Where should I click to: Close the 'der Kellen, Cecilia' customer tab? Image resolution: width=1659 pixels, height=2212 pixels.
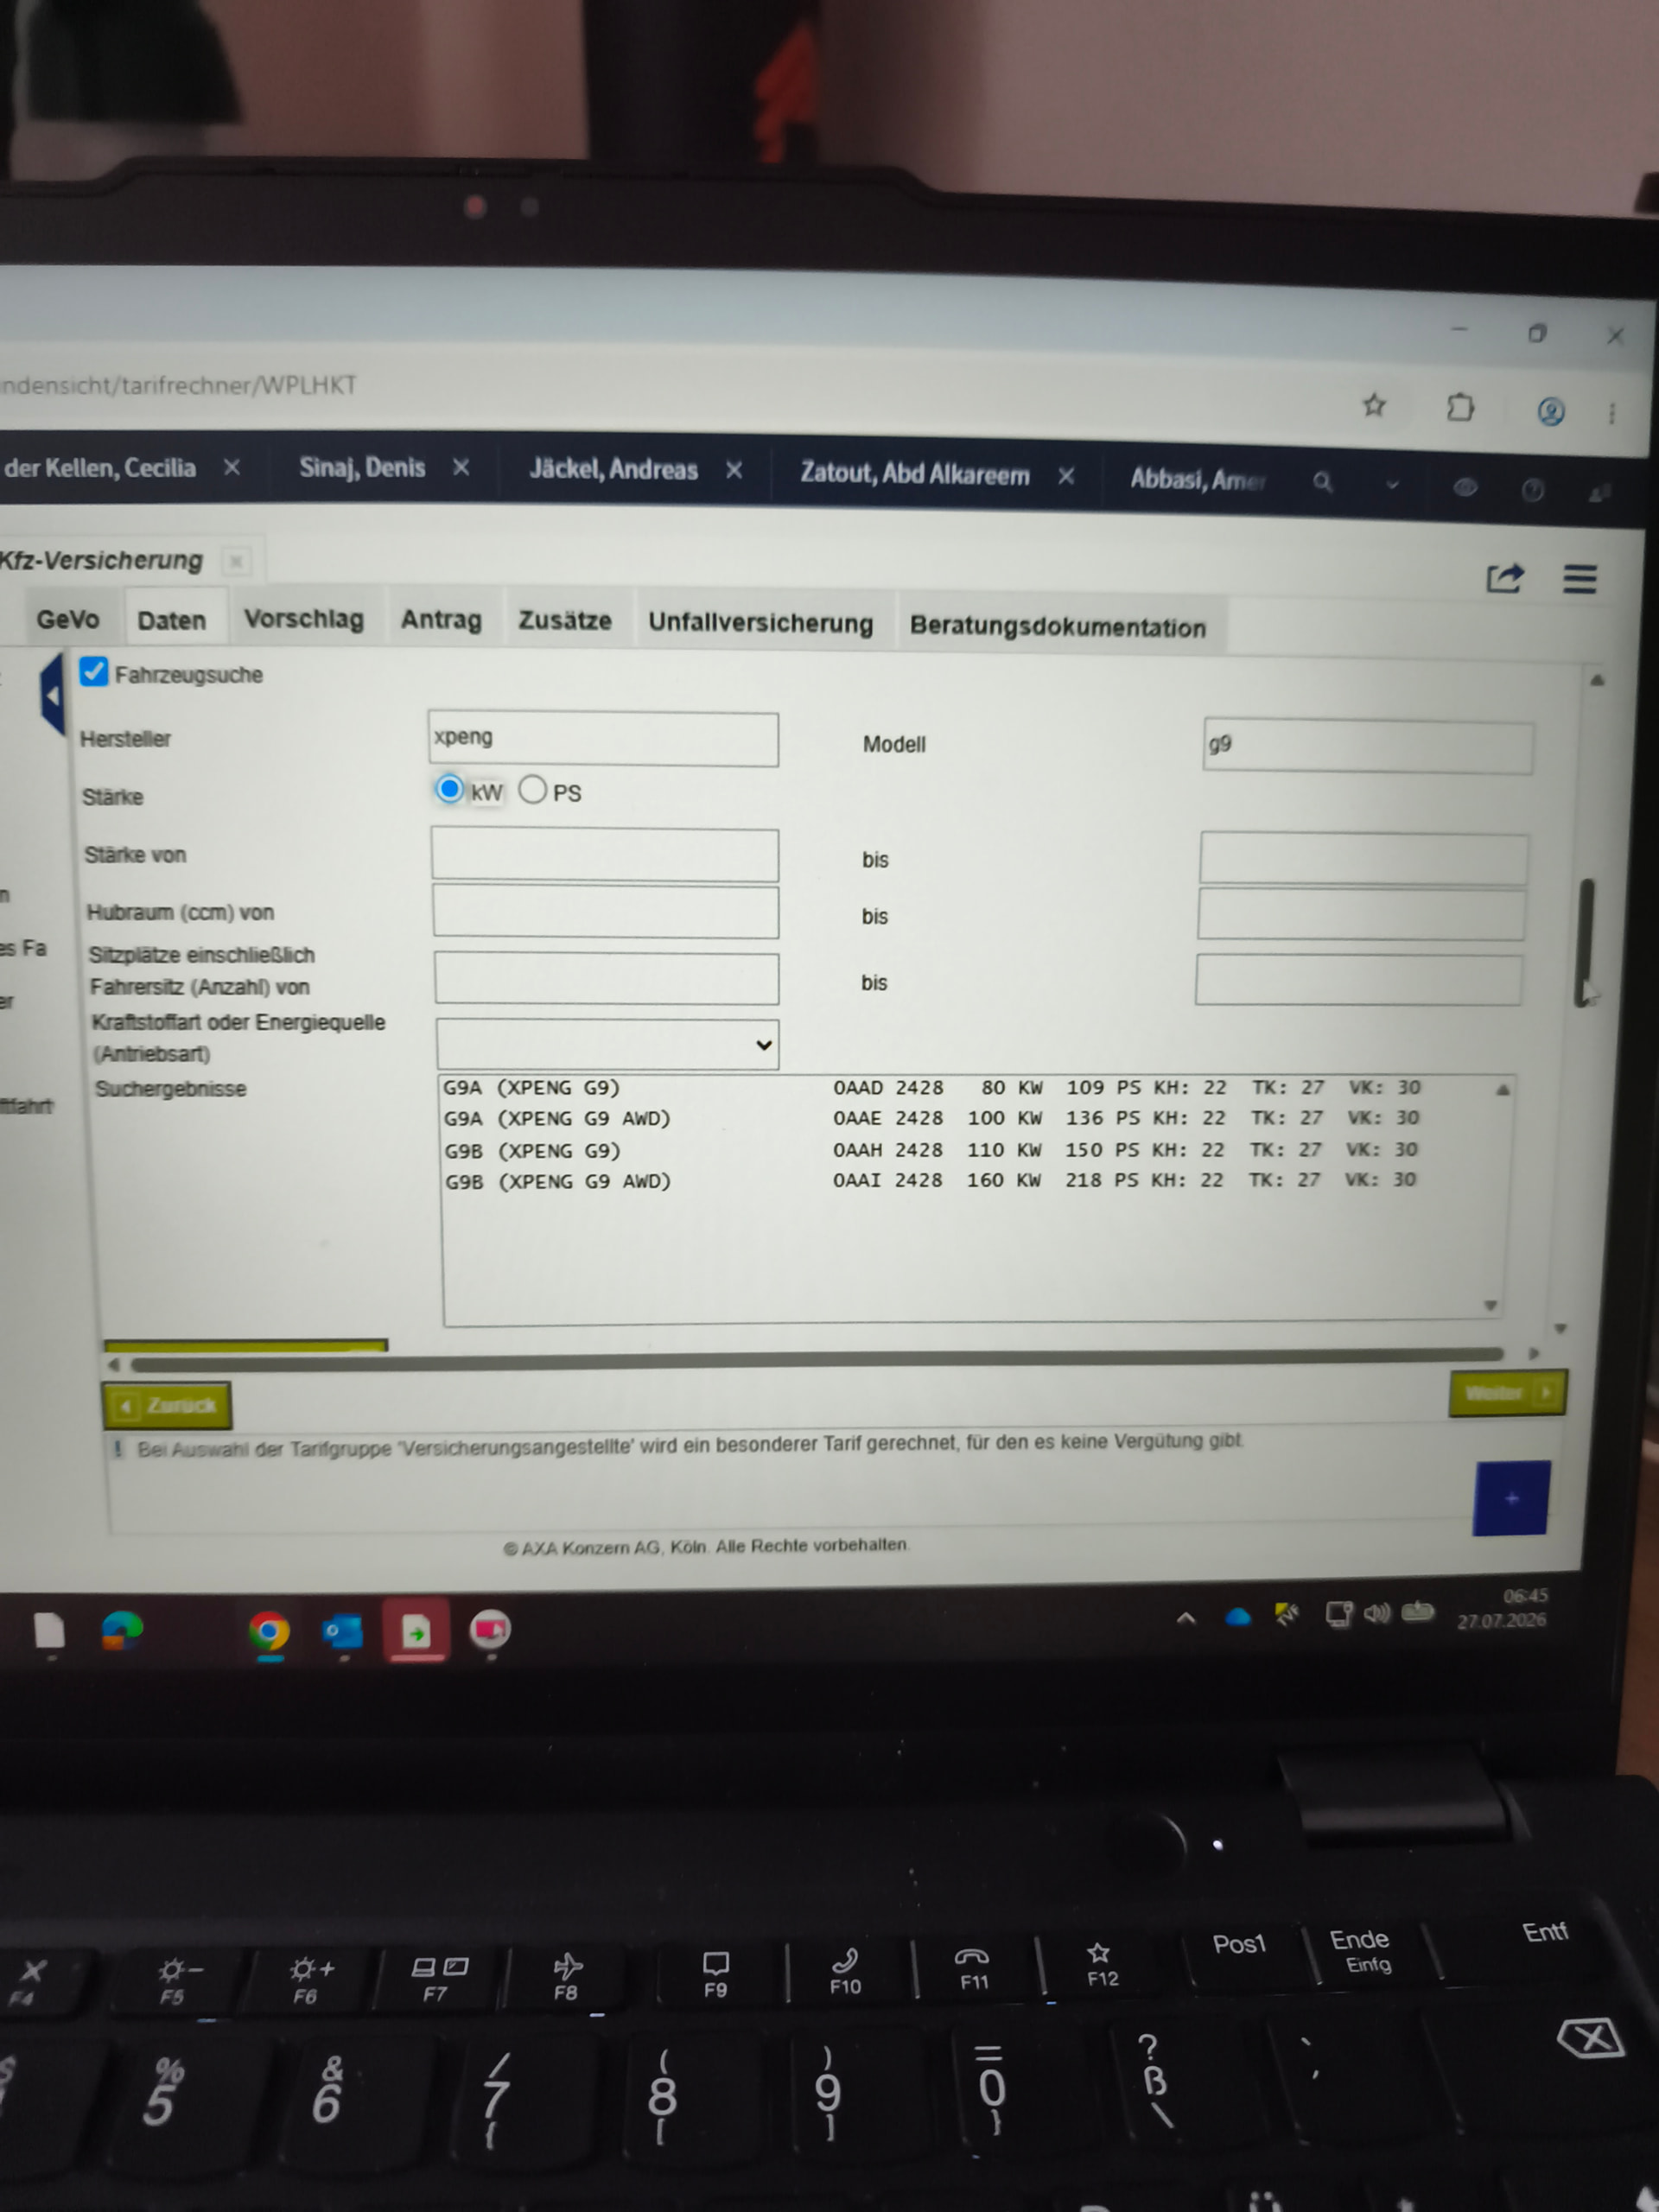(x=232, y=467)
